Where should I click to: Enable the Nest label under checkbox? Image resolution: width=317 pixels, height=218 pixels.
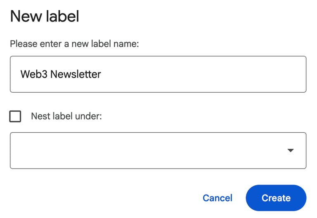pos(15,117)
